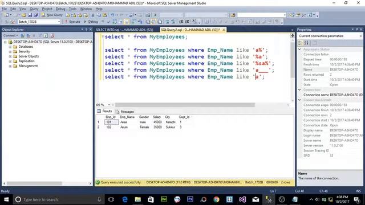Select the Results to File icon

point(160,22)
